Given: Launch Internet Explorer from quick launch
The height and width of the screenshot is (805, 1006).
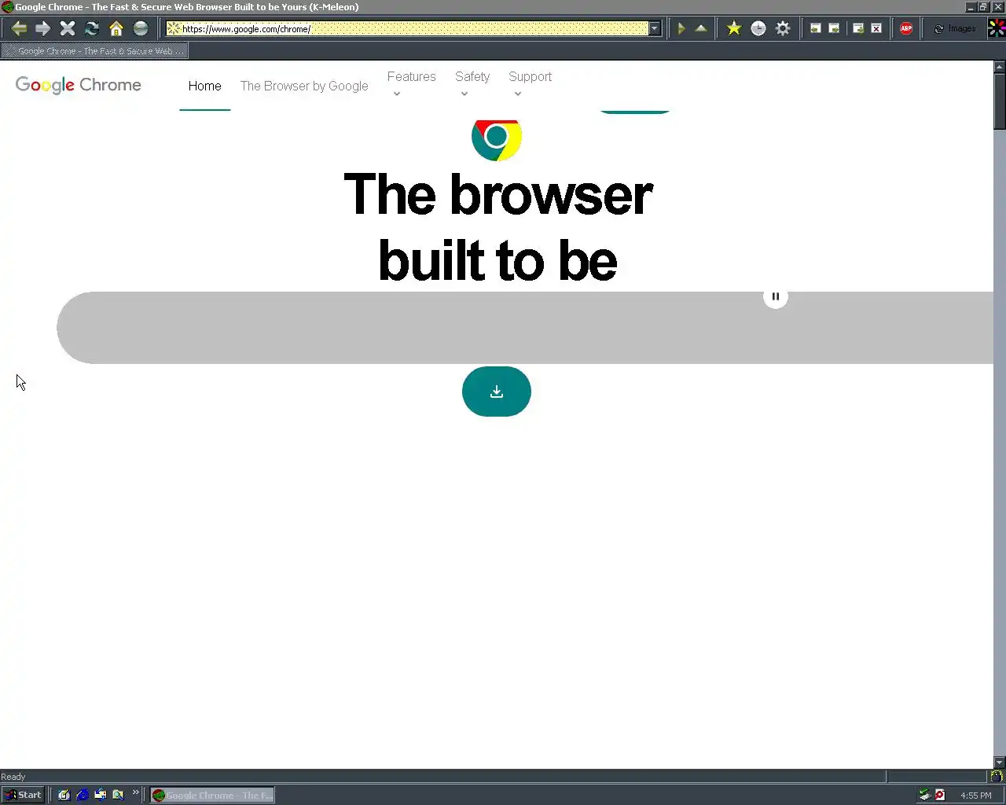Looking at the screenshot, I should [x=83, y=795].
